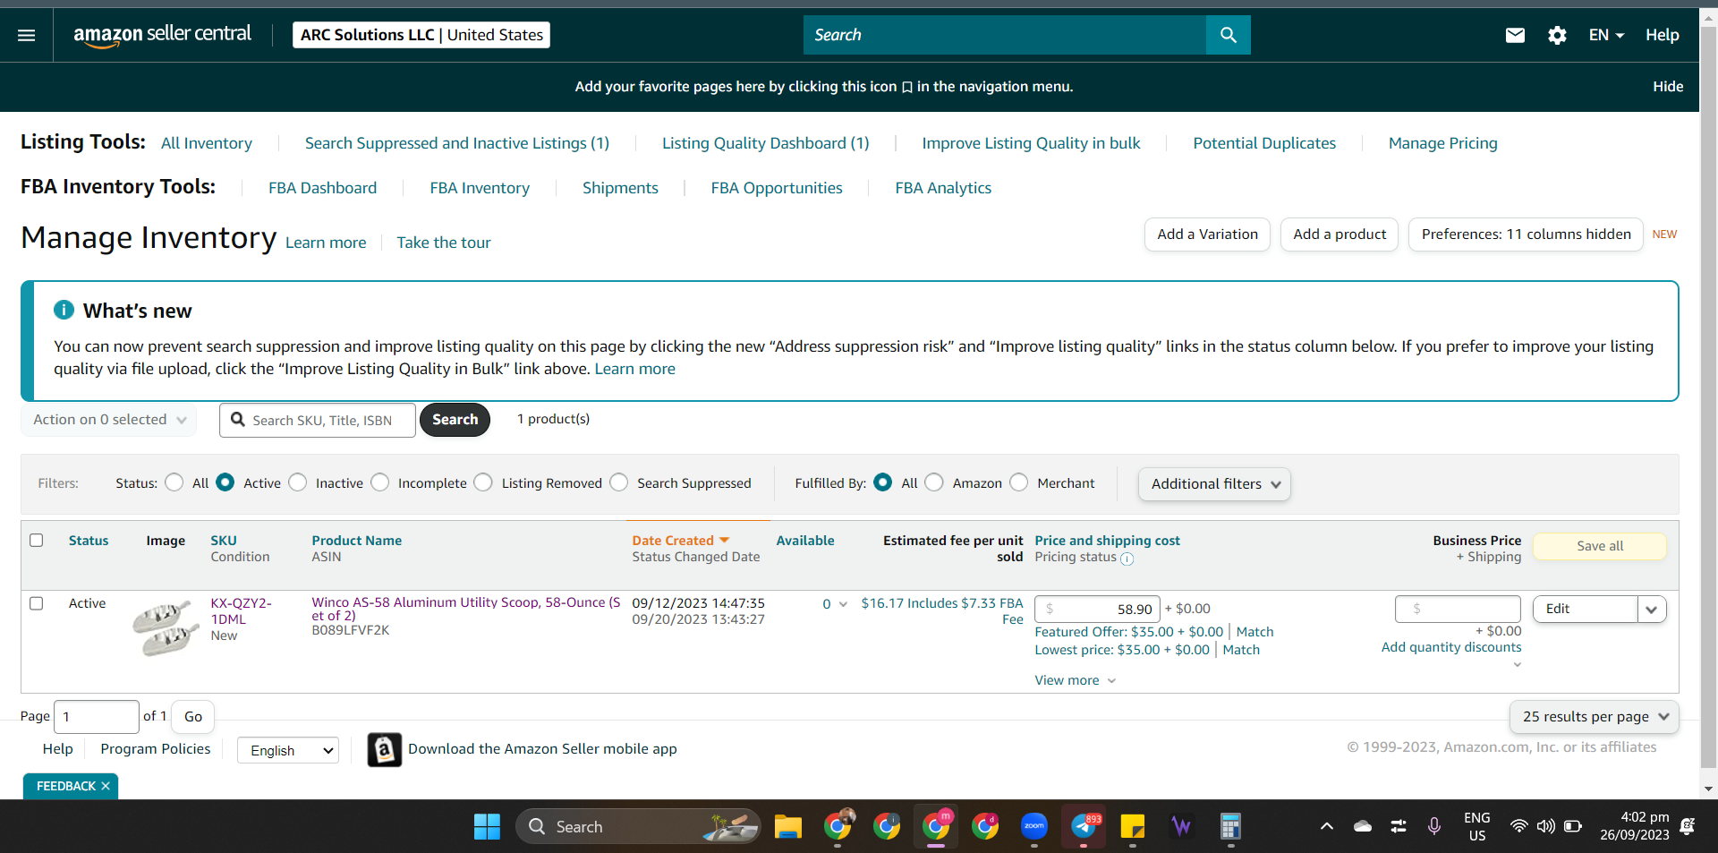Image resolution: width=1718 pixels, height=853 pixels.
Task: Open the messages envelope icon
Action: click(x=1515, y=35)
